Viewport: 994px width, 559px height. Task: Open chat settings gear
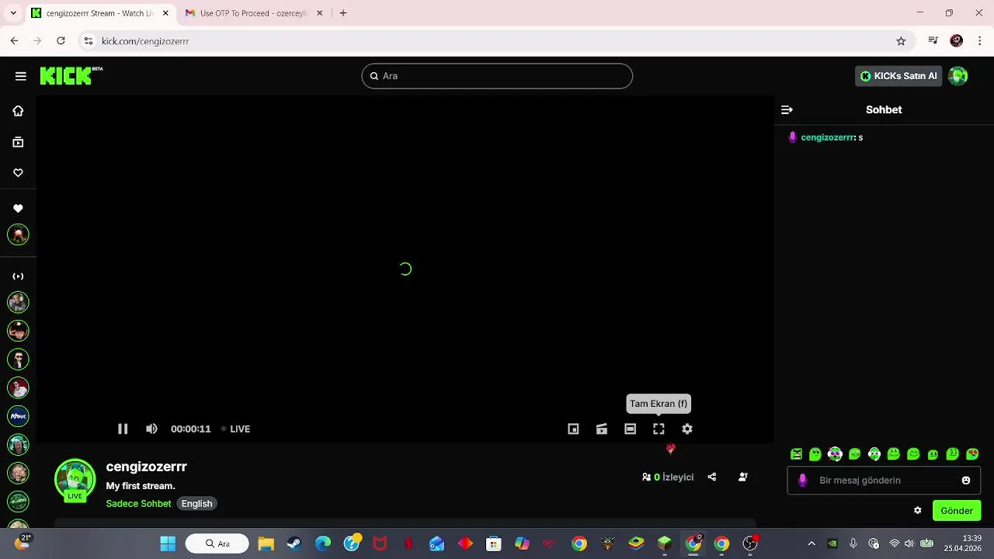point(918,511)
